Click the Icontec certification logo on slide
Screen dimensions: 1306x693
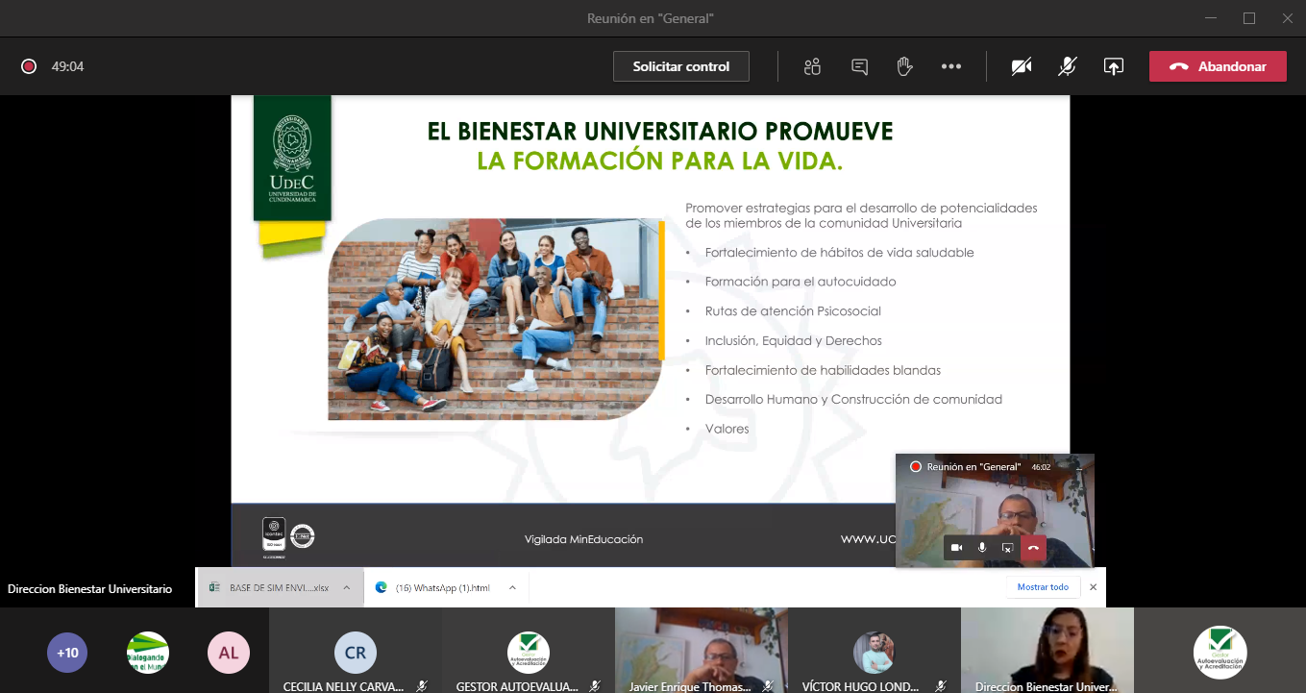tap(274, 538)
